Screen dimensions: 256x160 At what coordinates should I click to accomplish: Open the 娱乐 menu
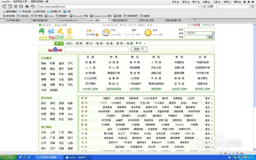[x=186, y=2]
